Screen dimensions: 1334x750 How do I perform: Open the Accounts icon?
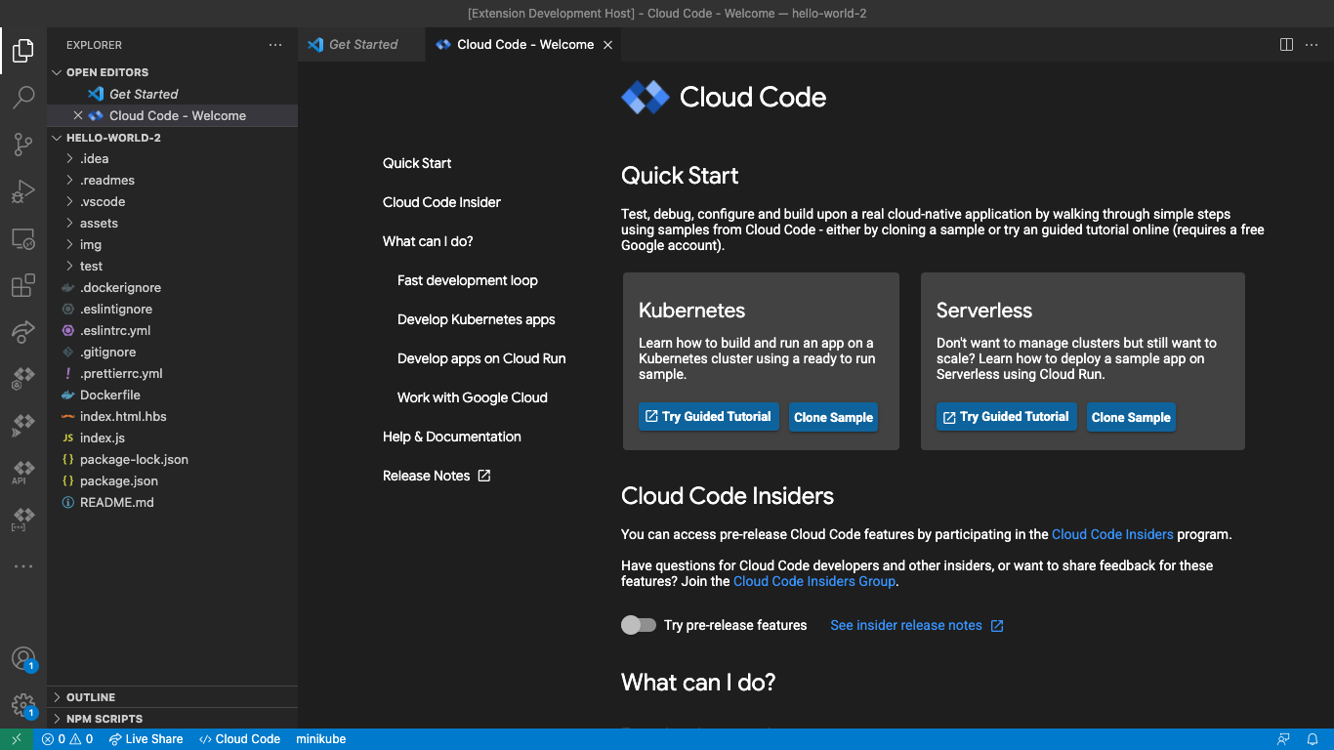[x=23, y=659]
